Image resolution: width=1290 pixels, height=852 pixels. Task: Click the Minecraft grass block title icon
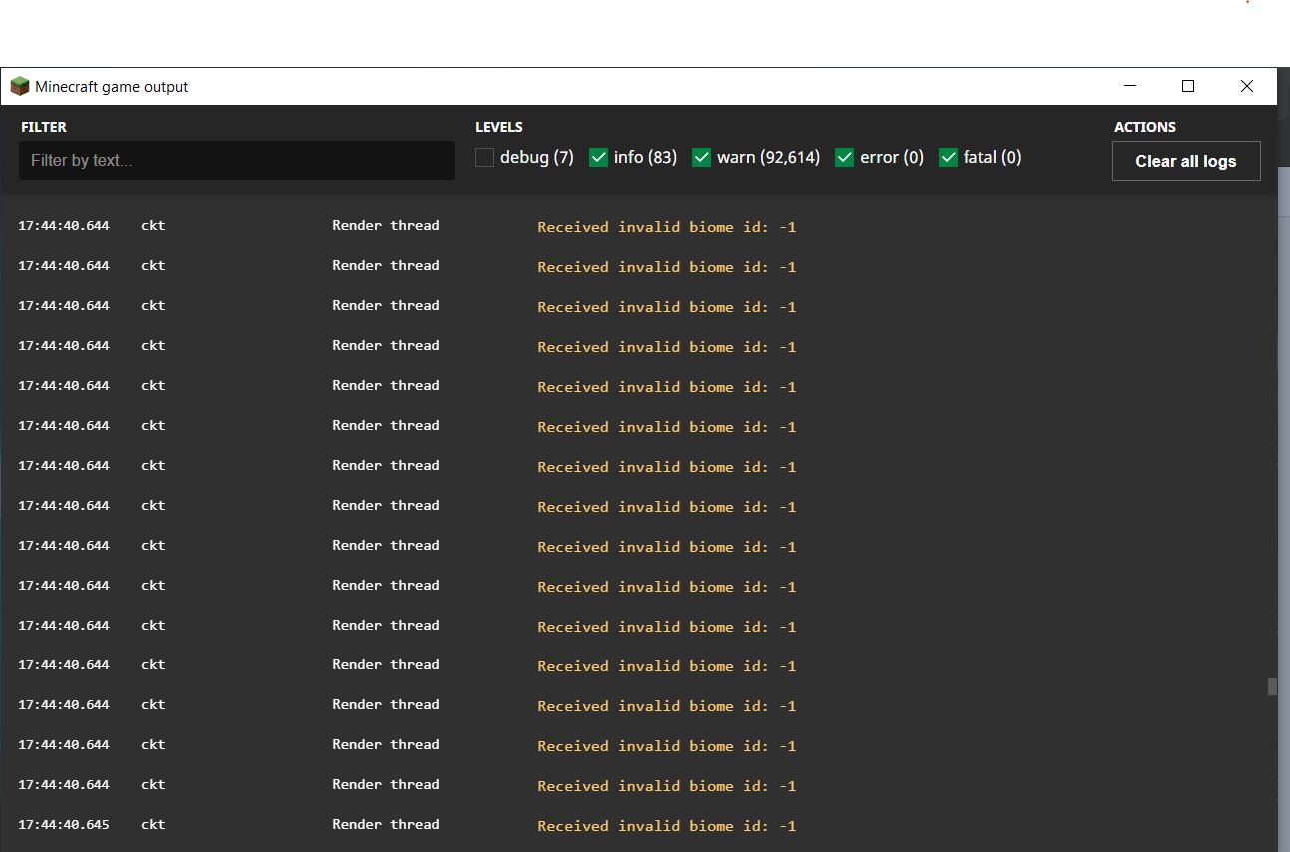[x=20, y=87]
